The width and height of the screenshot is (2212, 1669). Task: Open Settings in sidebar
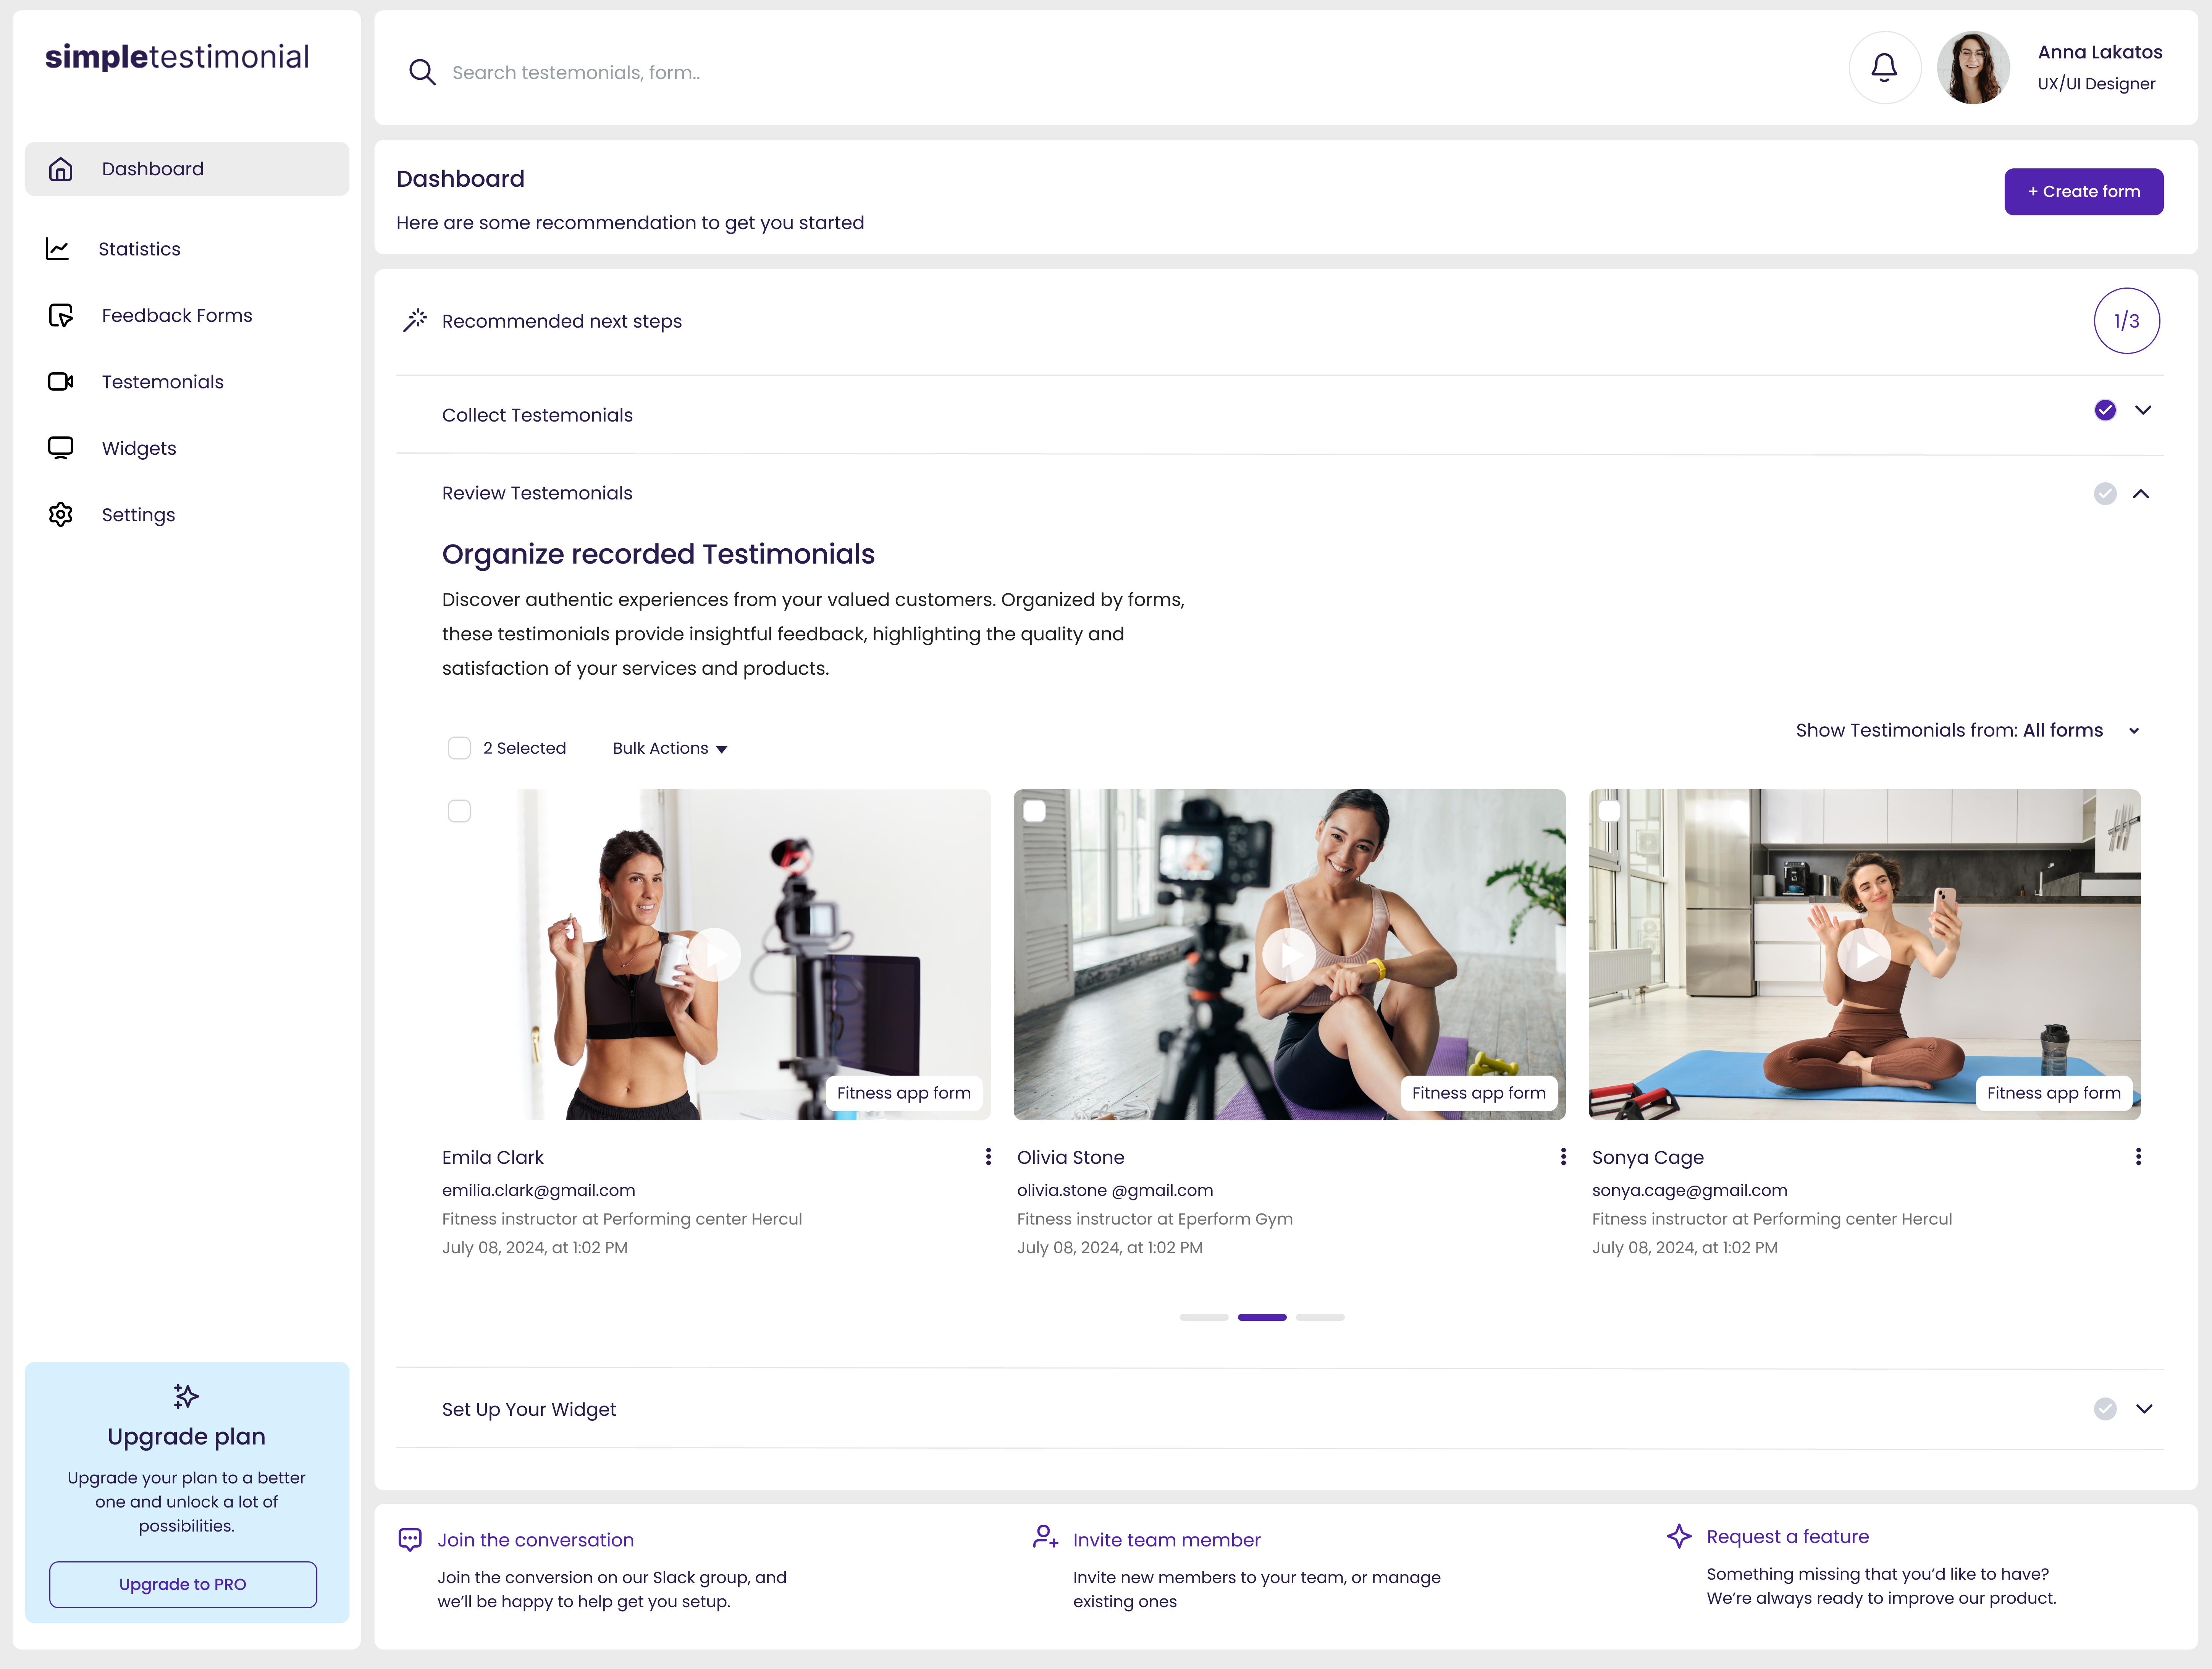click(138, 515)
